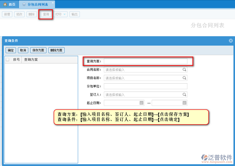Open the 项目名称 search lookup icon
Image resolution: width=235 pixels, height=166 pixels.
pos(184,78)
